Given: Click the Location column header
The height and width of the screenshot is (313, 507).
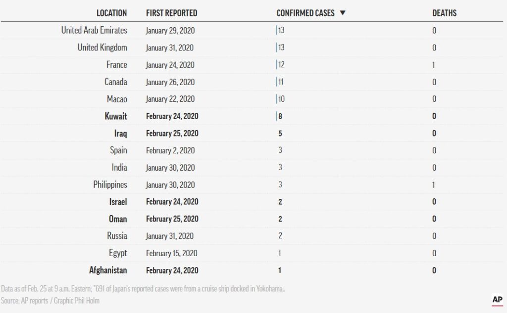Looking at the screenshot, I should [111, 13].
